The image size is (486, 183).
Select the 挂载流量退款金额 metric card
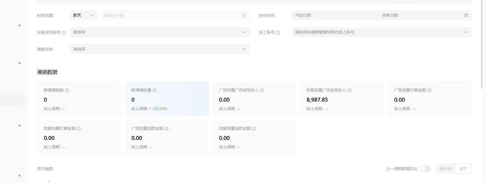[254, 137]
